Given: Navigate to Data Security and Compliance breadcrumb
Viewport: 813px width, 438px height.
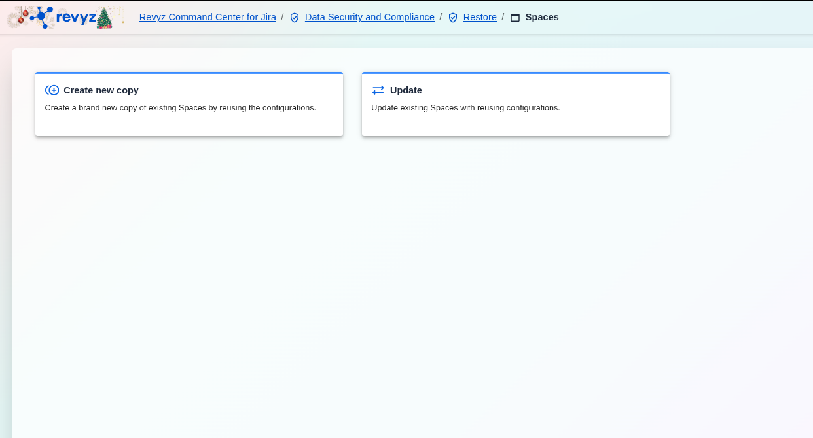Looking at the screenshot, I should 369,17.
